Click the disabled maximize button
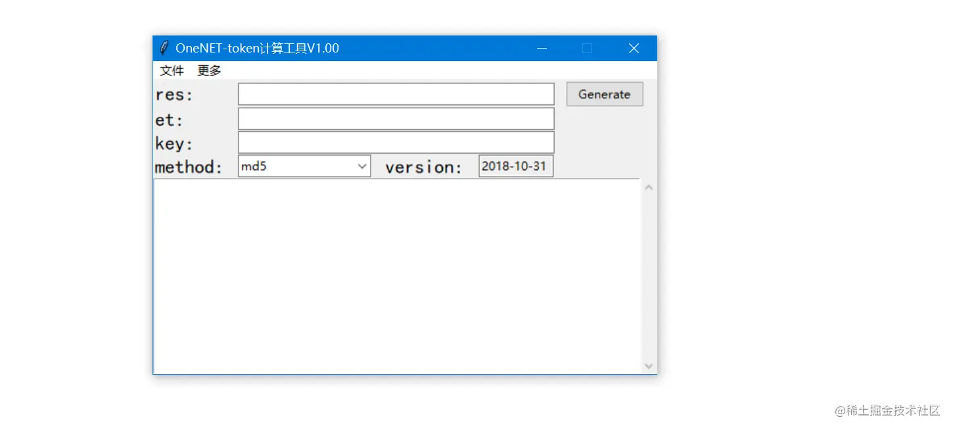Viewport: 953px width, 430px height. (588, 49)
